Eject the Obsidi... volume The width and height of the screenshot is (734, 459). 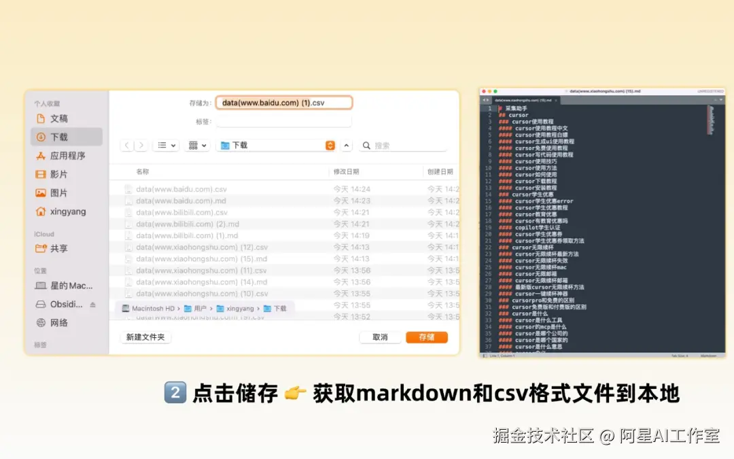[92, 305]
